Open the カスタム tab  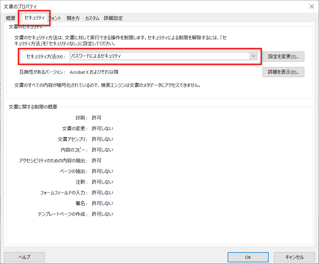92,18
